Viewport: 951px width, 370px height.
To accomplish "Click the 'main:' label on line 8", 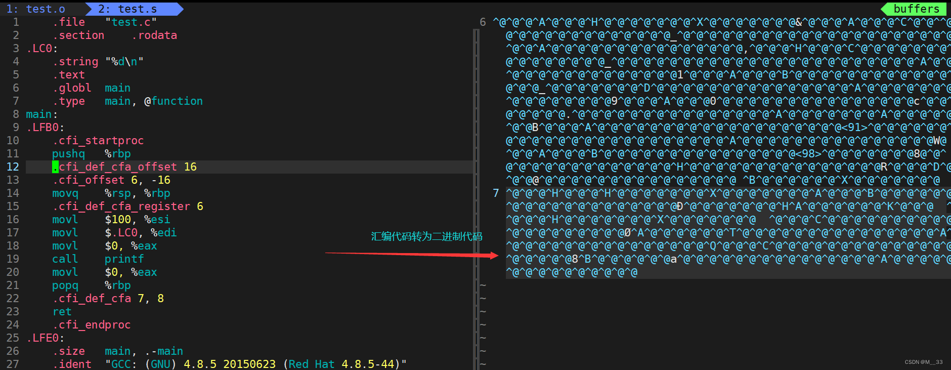I will (x=42, y=114).
